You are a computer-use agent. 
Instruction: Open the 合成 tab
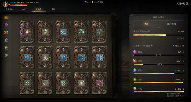(24, 9)
